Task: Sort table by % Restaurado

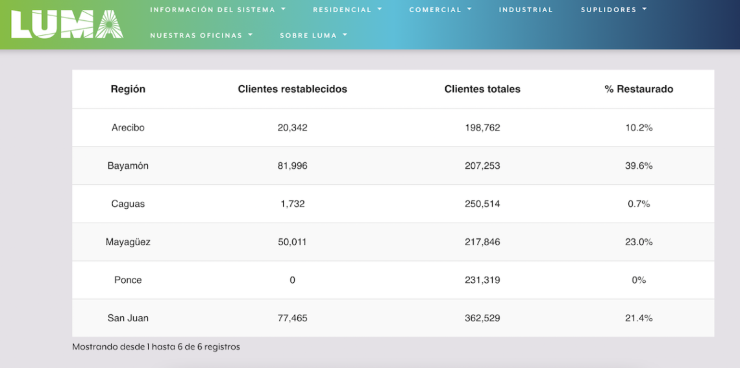Action: (x=639, y=89)
